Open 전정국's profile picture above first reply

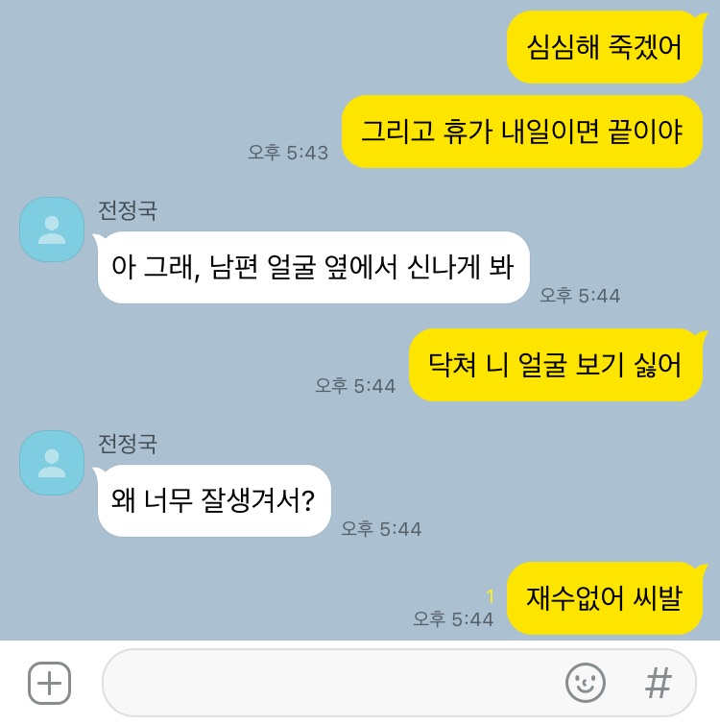click(52, 230)
